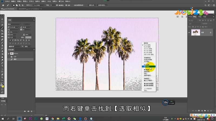Open the font size dropdown showing 41.55
216x121 pixels.
[x=19, y=27]
